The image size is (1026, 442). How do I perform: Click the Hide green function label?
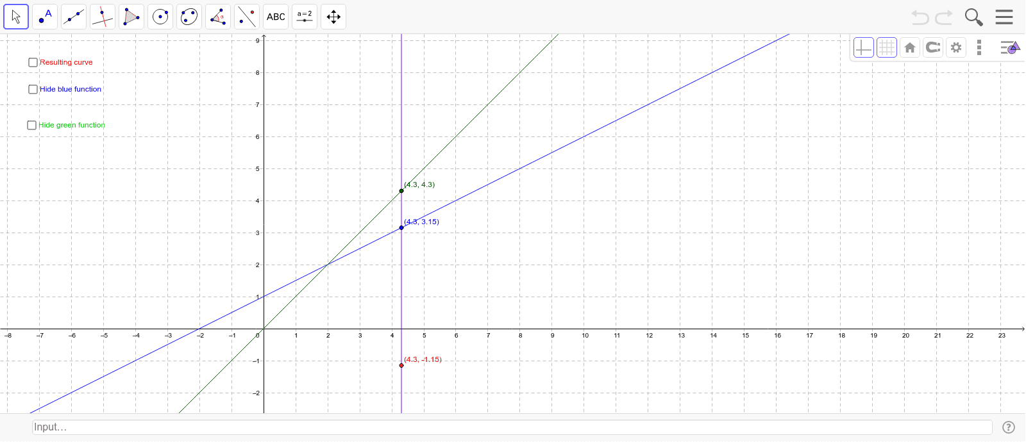tap(72, 125)
